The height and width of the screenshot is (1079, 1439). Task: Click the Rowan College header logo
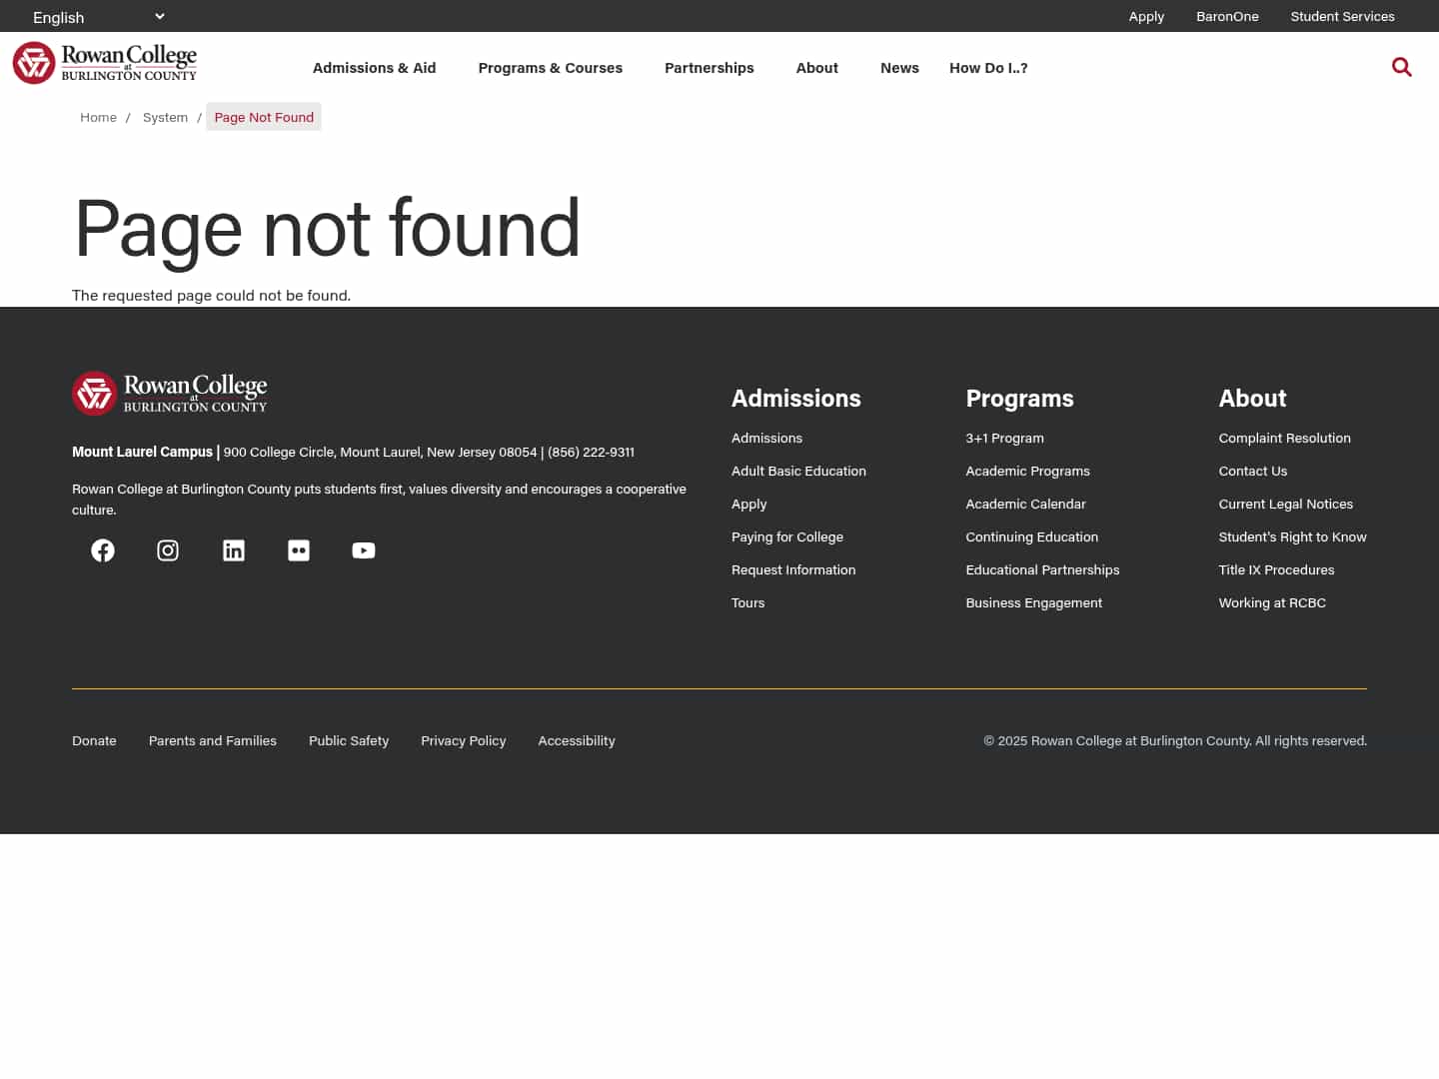pyautogui.click(x=104, y=62)
